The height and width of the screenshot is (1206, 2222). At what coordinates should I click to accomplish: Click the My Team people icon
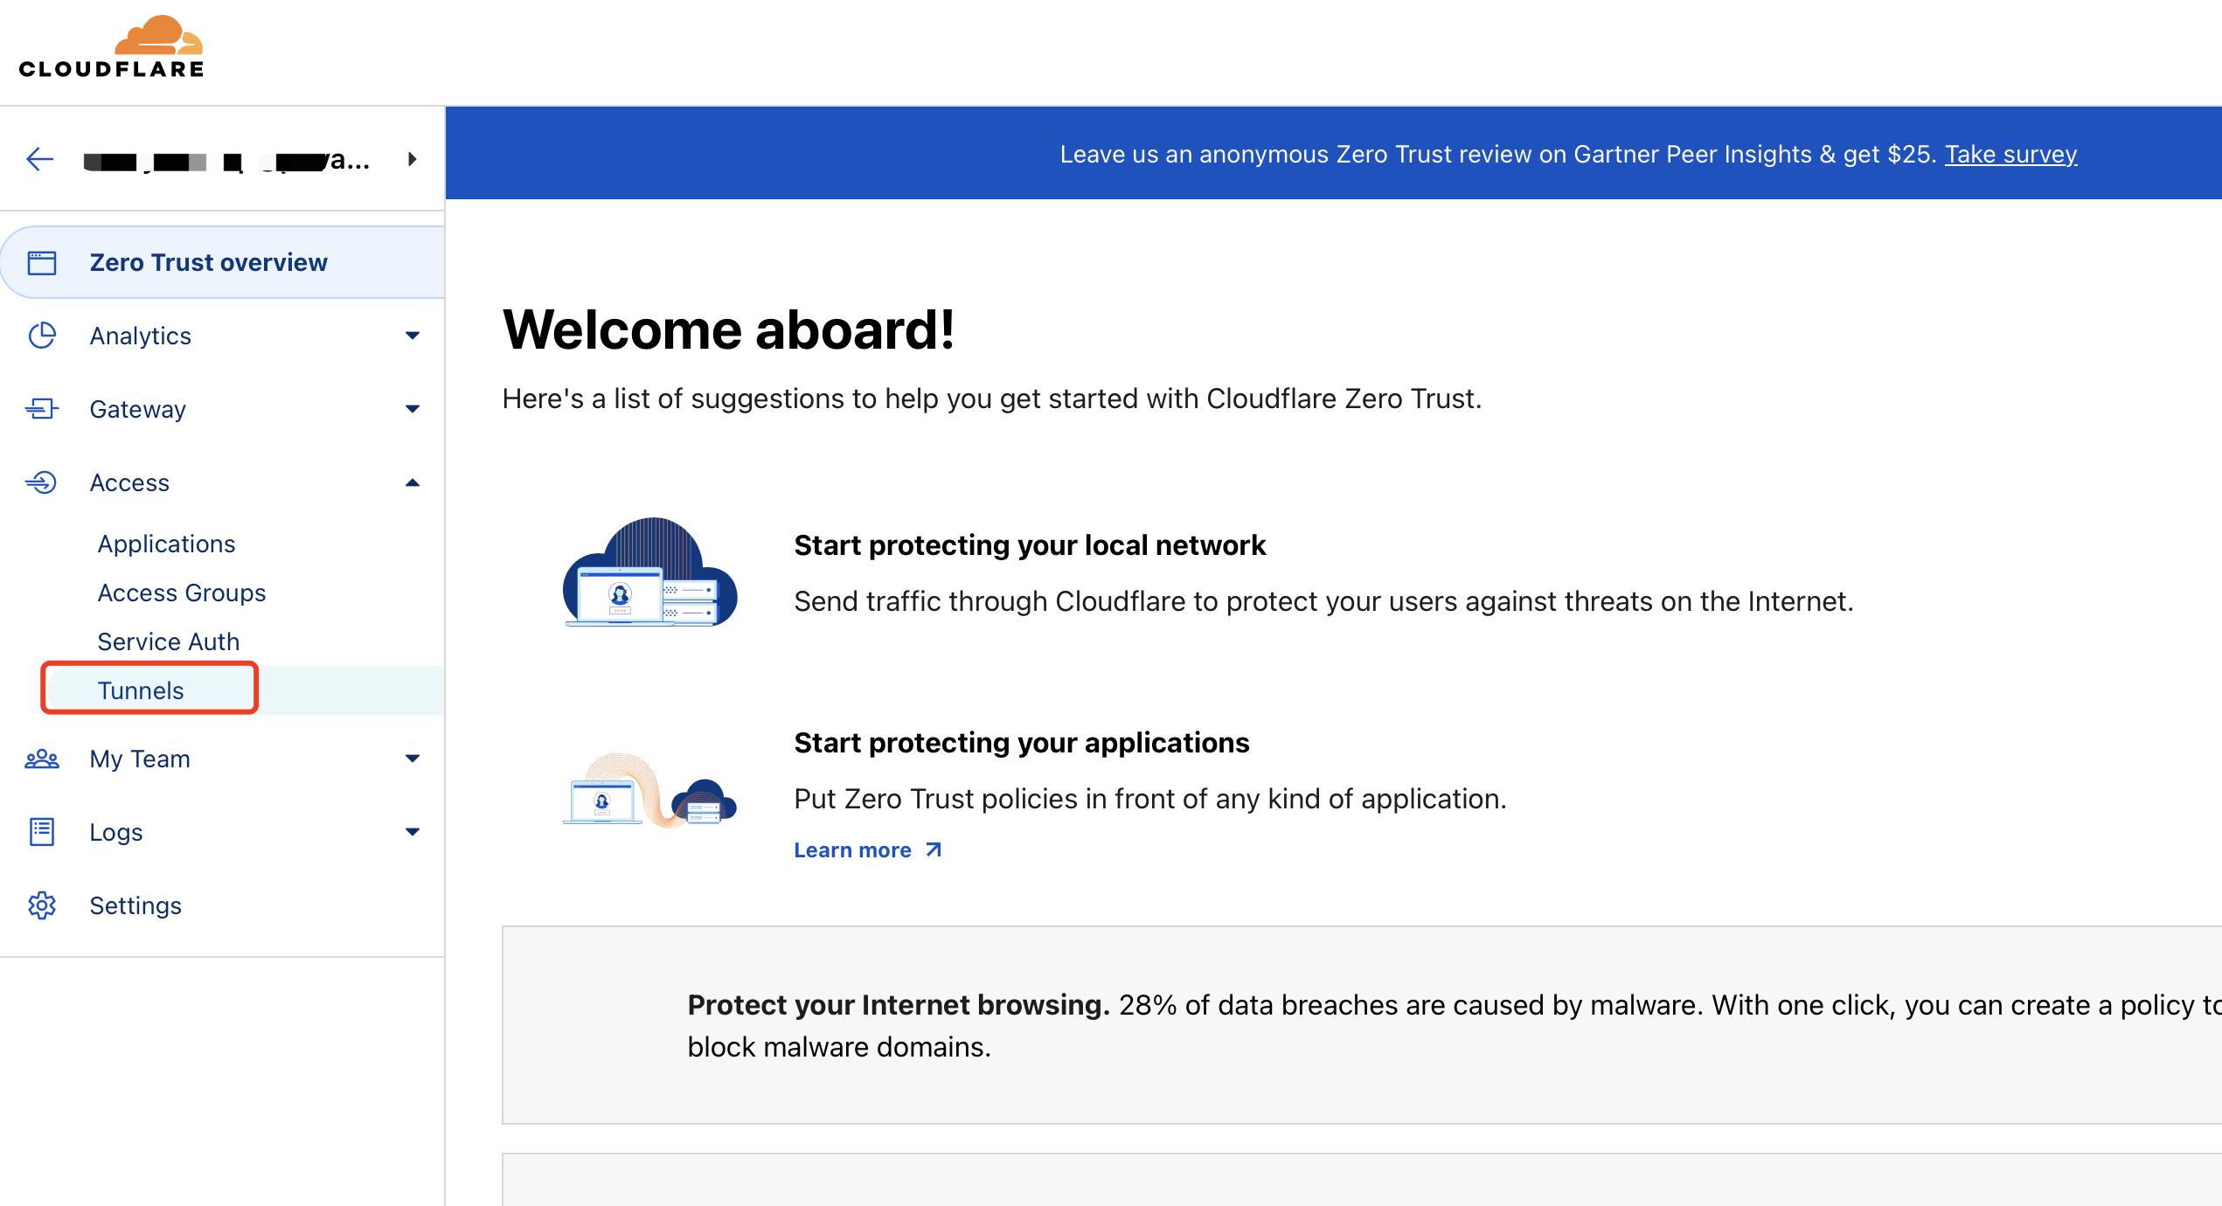pos(42,759)
